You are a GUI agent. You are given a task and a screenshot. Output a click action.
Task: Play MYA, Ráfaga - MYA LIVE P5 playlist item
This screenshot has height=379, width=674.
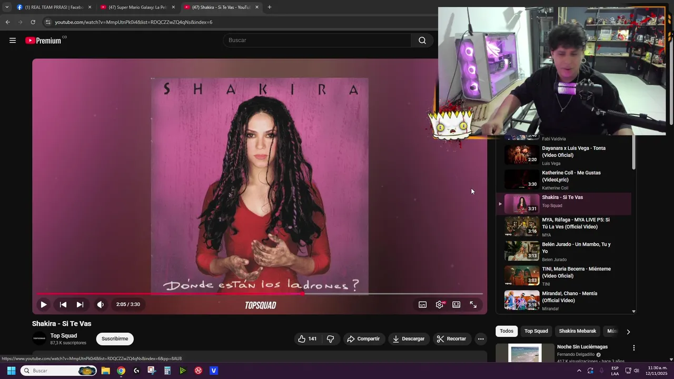(x=563, y=227)
